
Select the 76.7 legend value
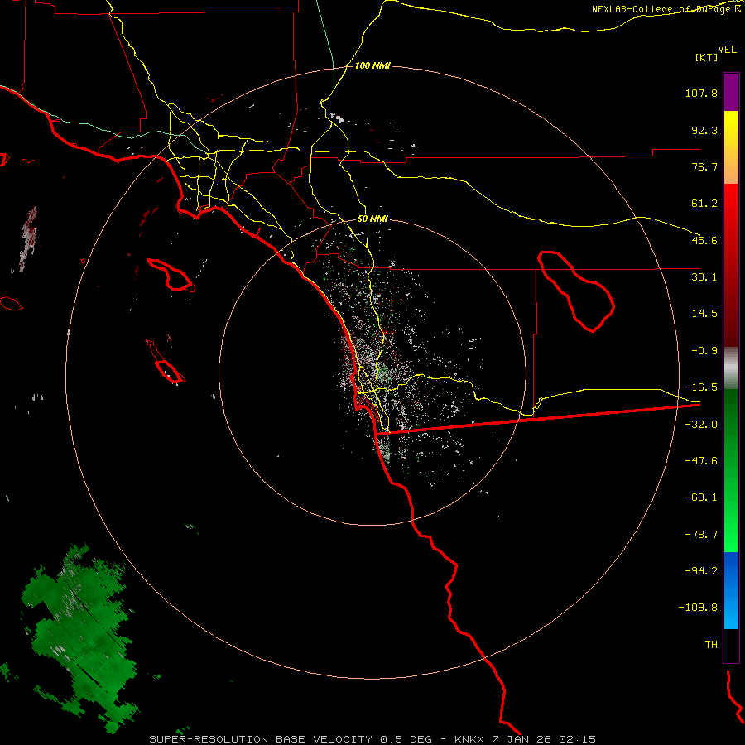pyautogui.click(x=704, y=166)
